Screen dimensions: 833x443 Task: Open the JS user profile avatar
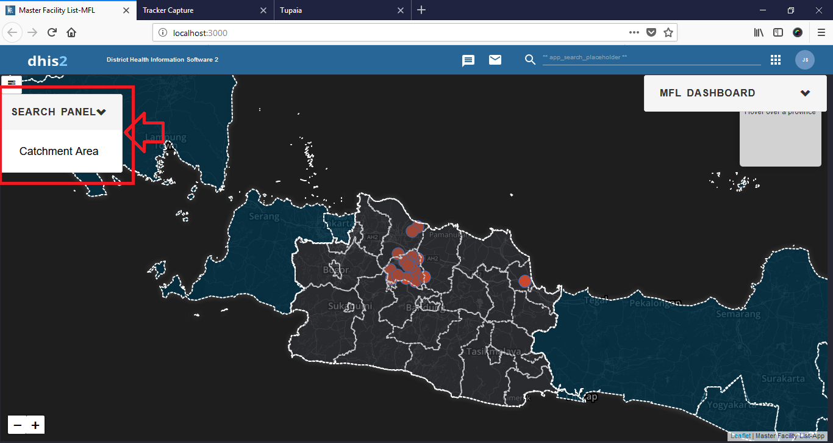point(805,60)
